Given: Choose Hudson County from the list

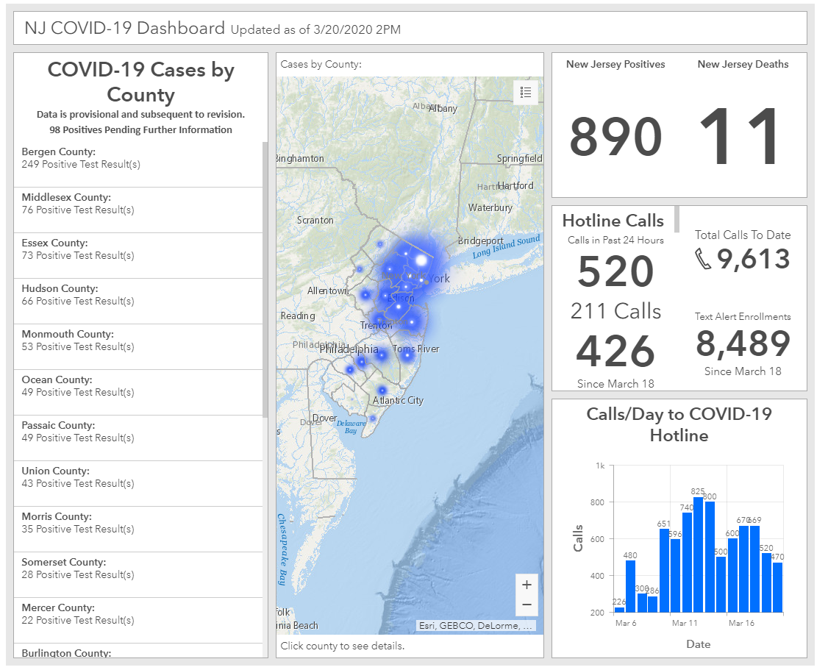Looking at the screenshot, I should [x=138, y=301].
